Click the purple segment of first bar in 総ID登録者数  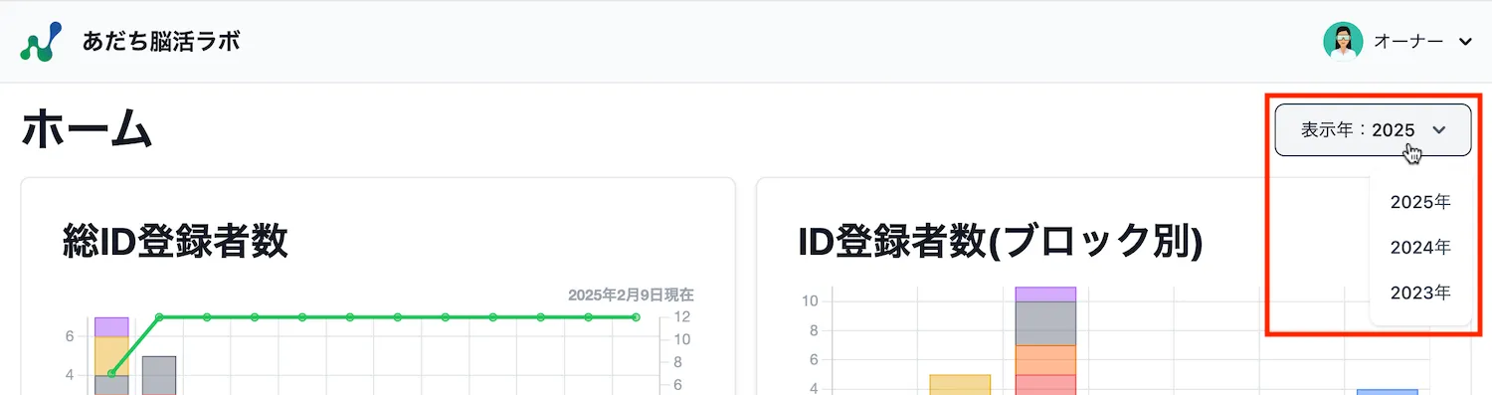[111, 327]
